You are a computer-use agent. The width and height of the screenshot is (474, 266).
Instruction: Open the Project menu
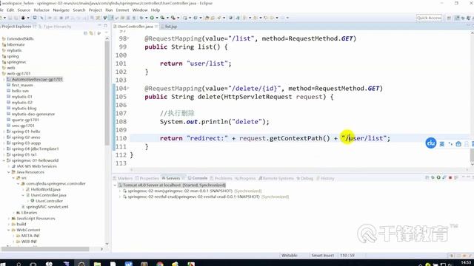point(96,10)
